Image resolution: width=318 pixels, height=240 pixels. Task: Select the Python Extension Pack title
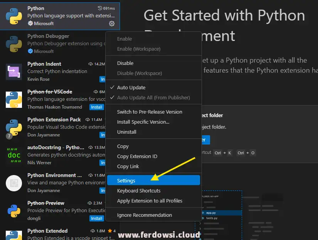click(54, 119)
